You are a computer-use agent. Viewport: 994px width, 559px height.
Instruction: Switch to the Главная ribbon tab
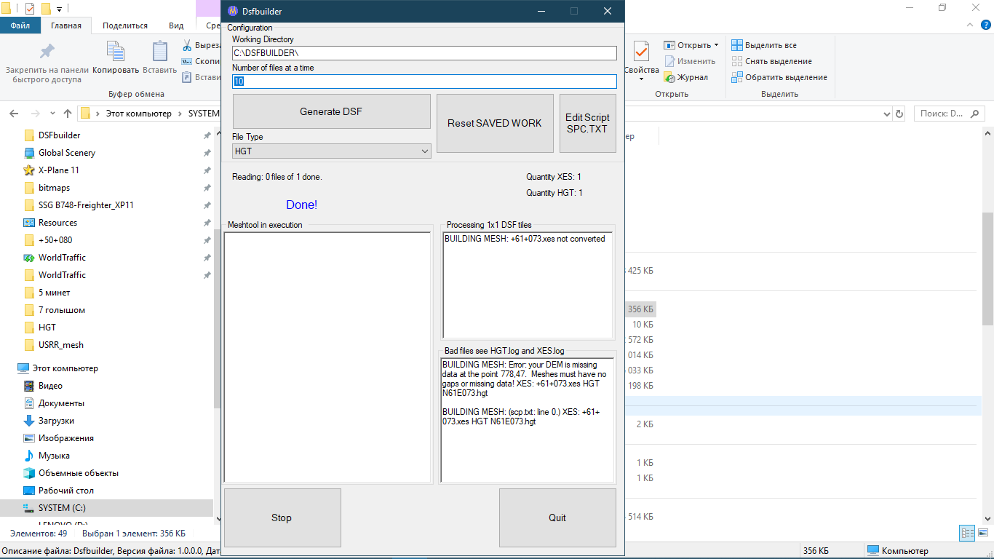tap(66, 25)
